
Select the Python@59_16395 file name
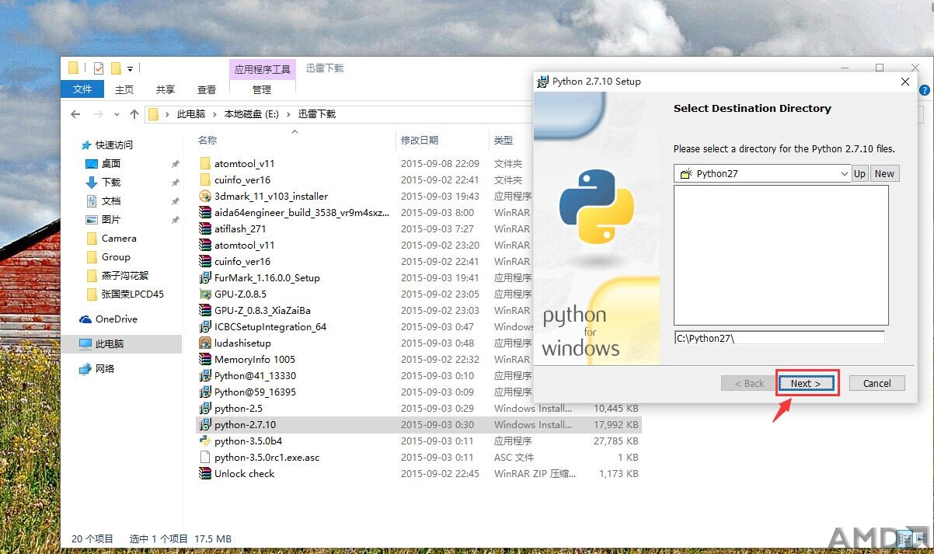[255, 392]
